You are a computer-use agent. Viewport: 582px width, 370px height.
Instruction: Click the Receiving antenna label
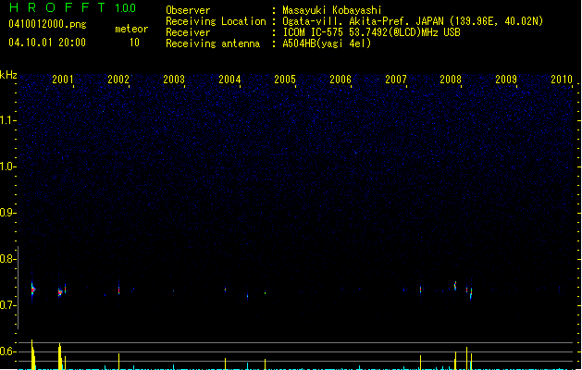pyautogui.click(x=213, y=43)
